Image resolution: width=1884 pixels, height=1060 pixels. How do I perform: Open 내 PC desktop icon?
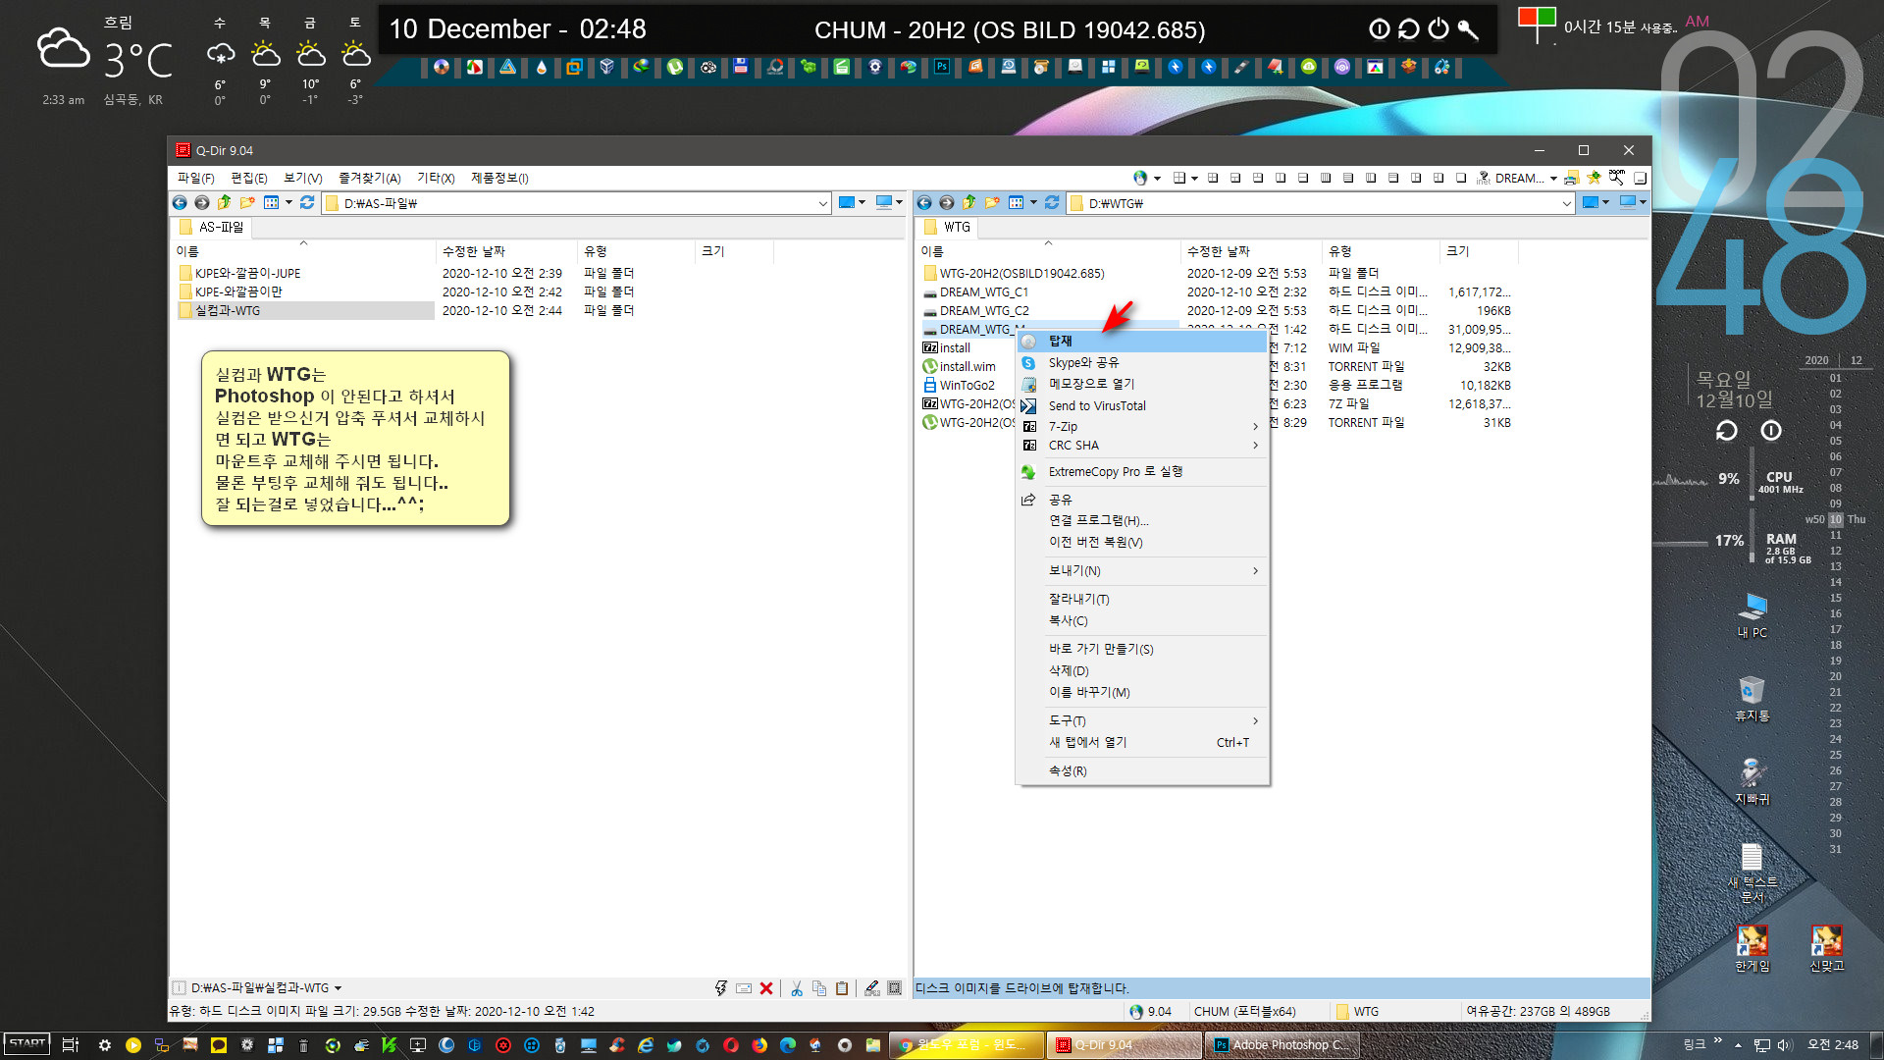click(1753, 615)
